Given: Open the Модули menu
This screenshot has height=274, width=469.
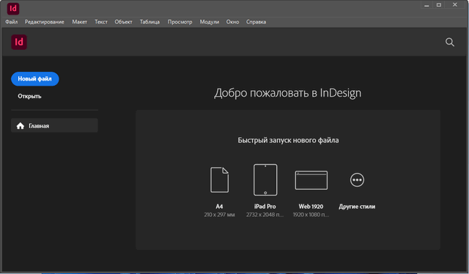Looking at the screenshot, I should [x=210, y=22].
